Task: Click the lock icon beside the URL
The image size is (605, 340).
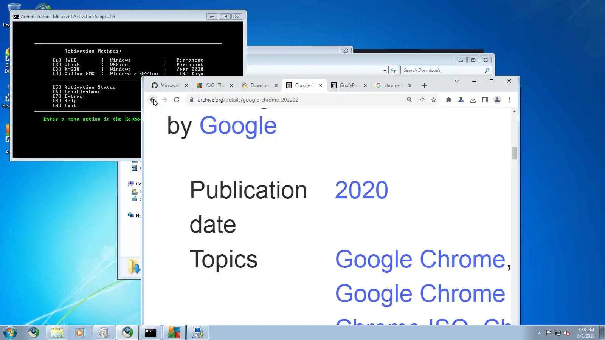Action: 192,100
